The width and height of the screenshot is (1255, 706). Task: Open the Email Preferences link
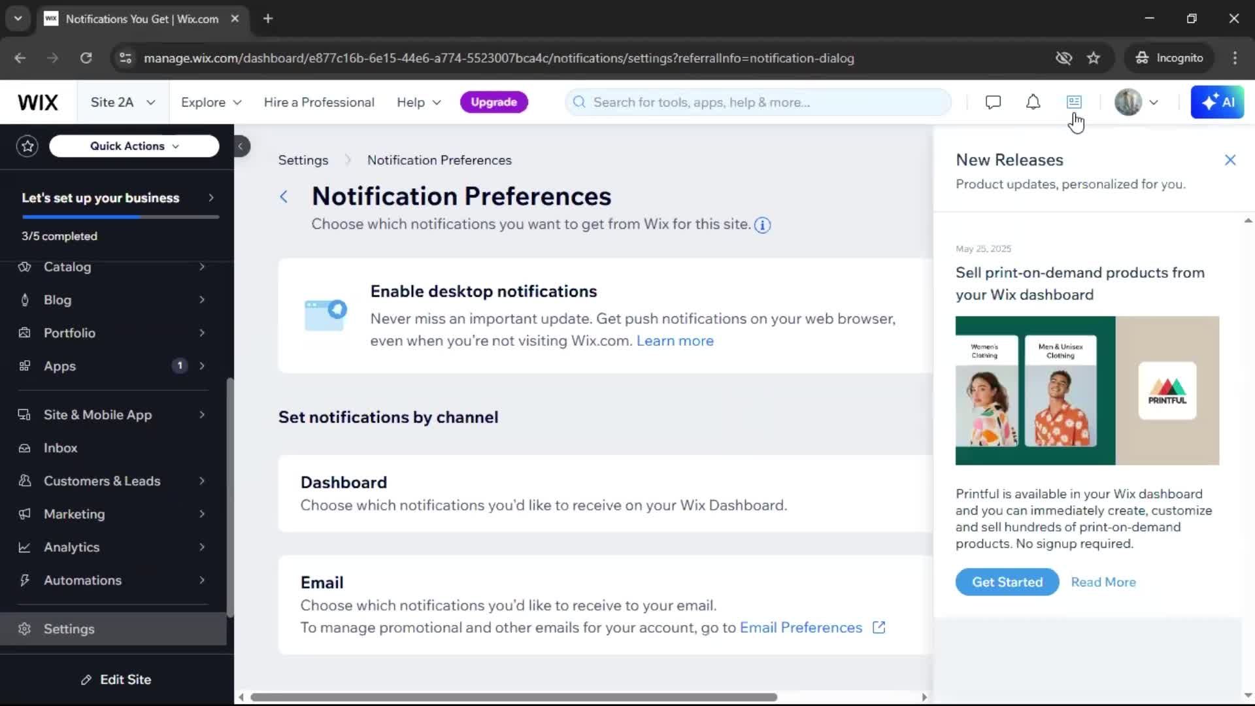[801, 628]
